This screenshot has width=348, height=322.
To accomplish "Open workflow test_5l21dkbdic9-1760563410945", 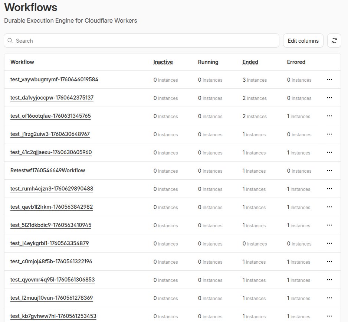I will tap(51, 225).
